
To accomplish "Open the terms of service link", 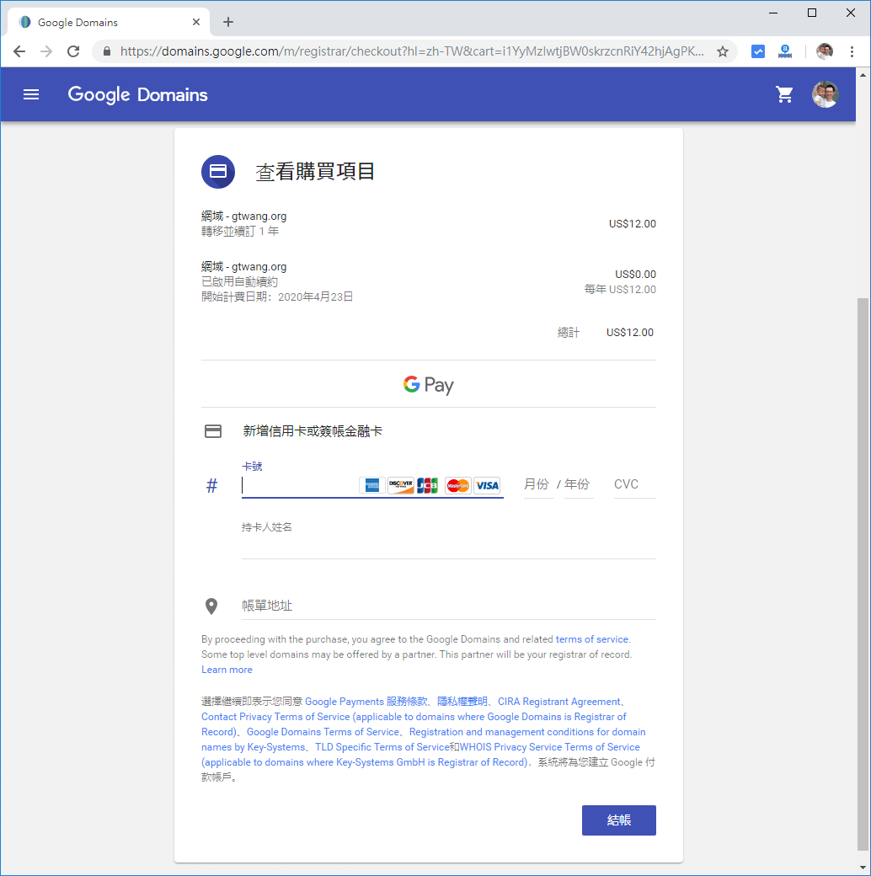I will pyautogui.click(x=592, y=638).
